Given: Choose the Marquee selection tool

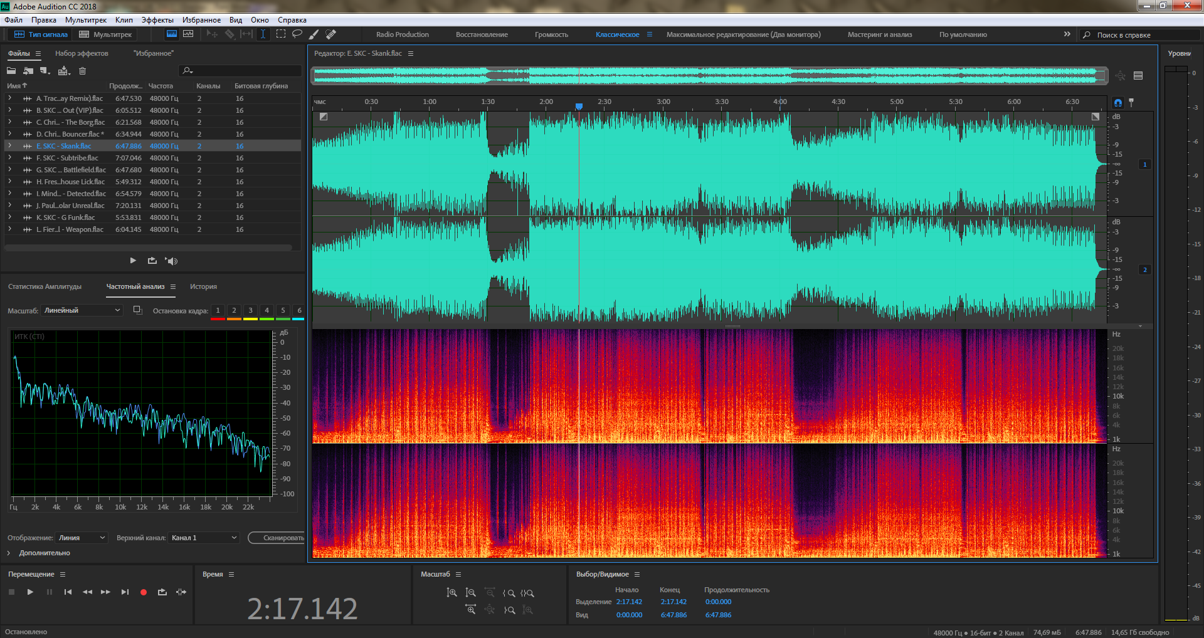Looking at the screenshot, I should [280, 34].
